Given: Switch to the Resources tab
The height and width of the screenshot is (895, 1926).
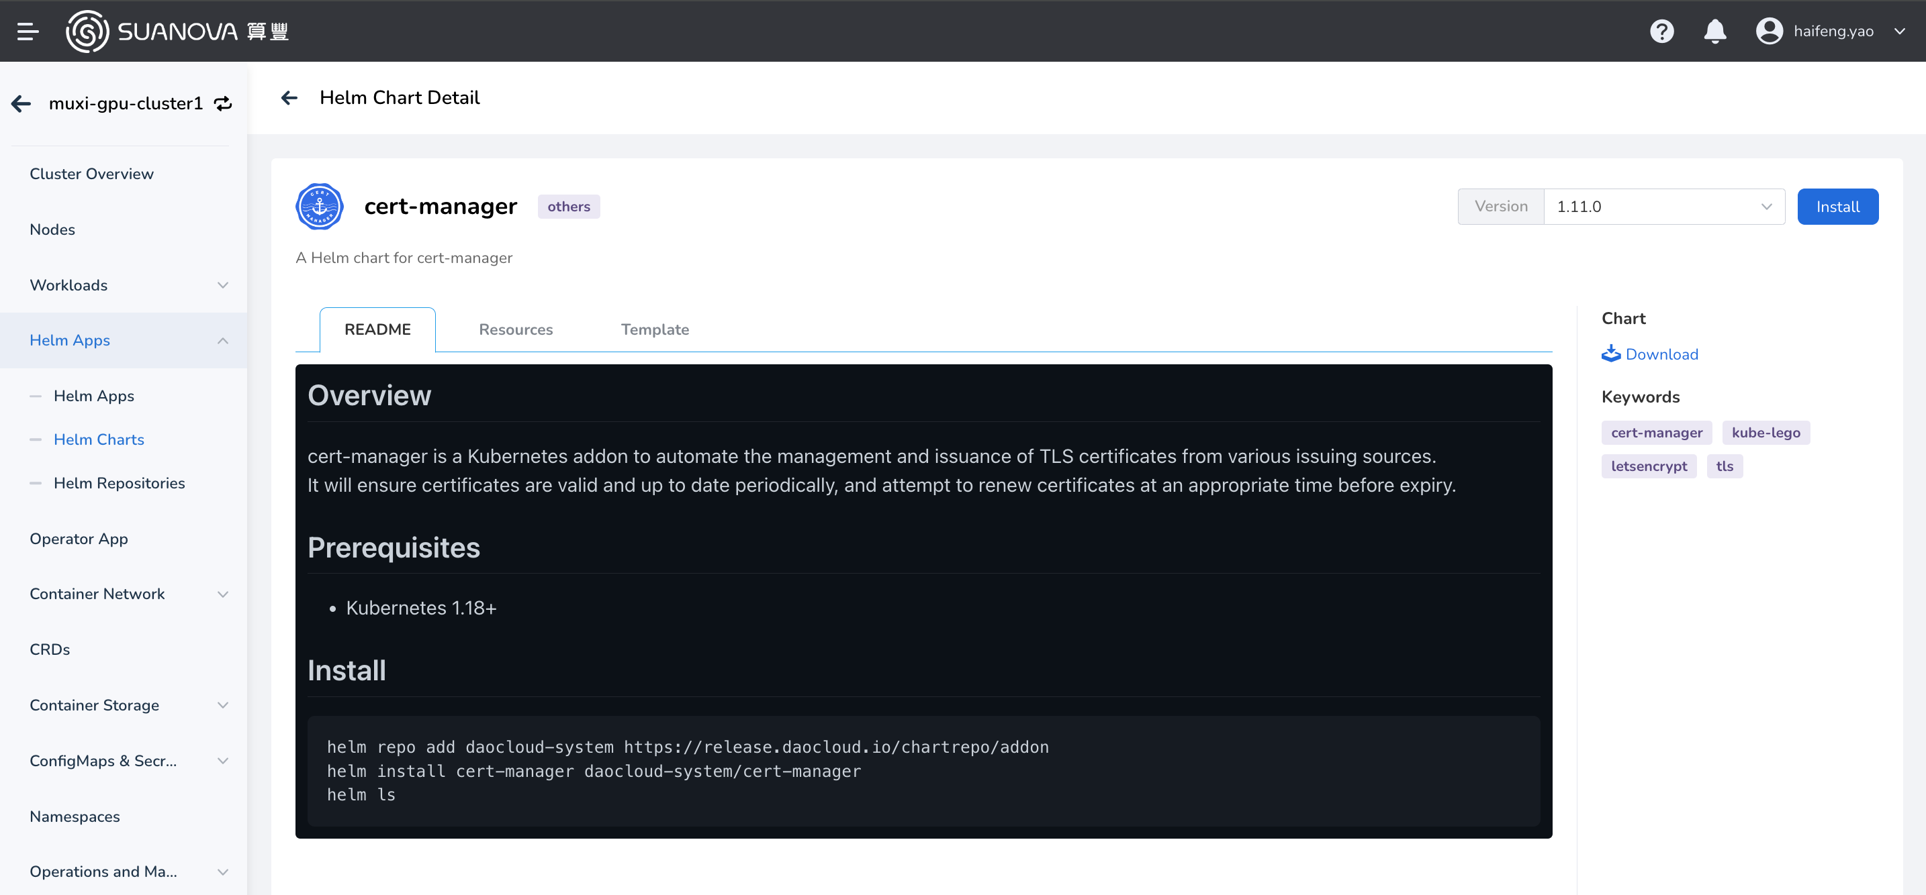Looking at the screenshot, I should click(516, 329).
